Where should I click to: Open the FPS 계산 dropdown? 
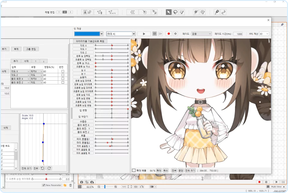264,34
